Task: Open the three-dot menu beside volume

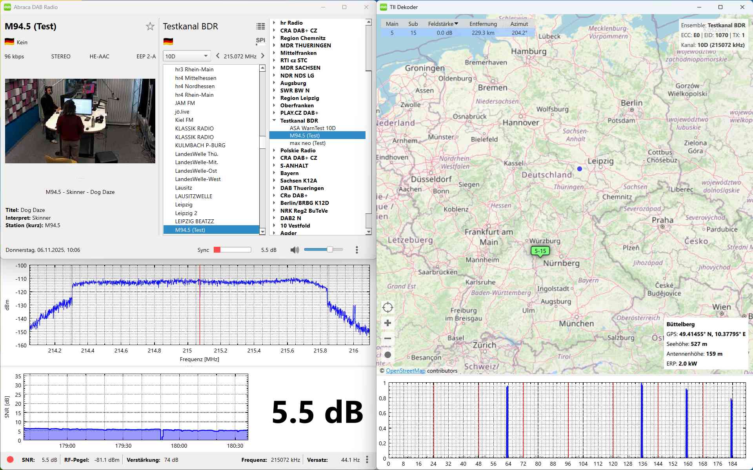Action: click(x=356, y=250)
